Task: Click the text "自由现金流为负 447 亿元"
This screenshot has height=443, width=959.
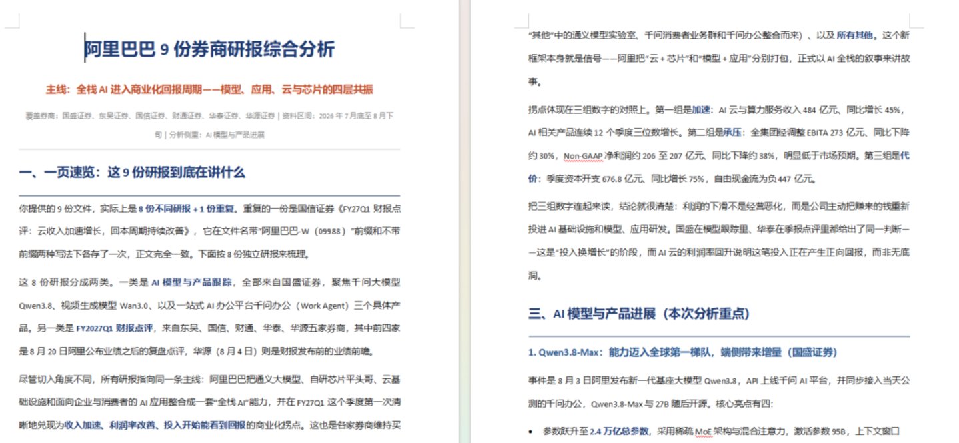Action: click(764, 179)
